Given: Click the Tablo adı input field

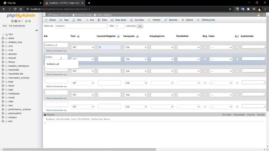Looking at the screenshot, I should tap(81, 26).
